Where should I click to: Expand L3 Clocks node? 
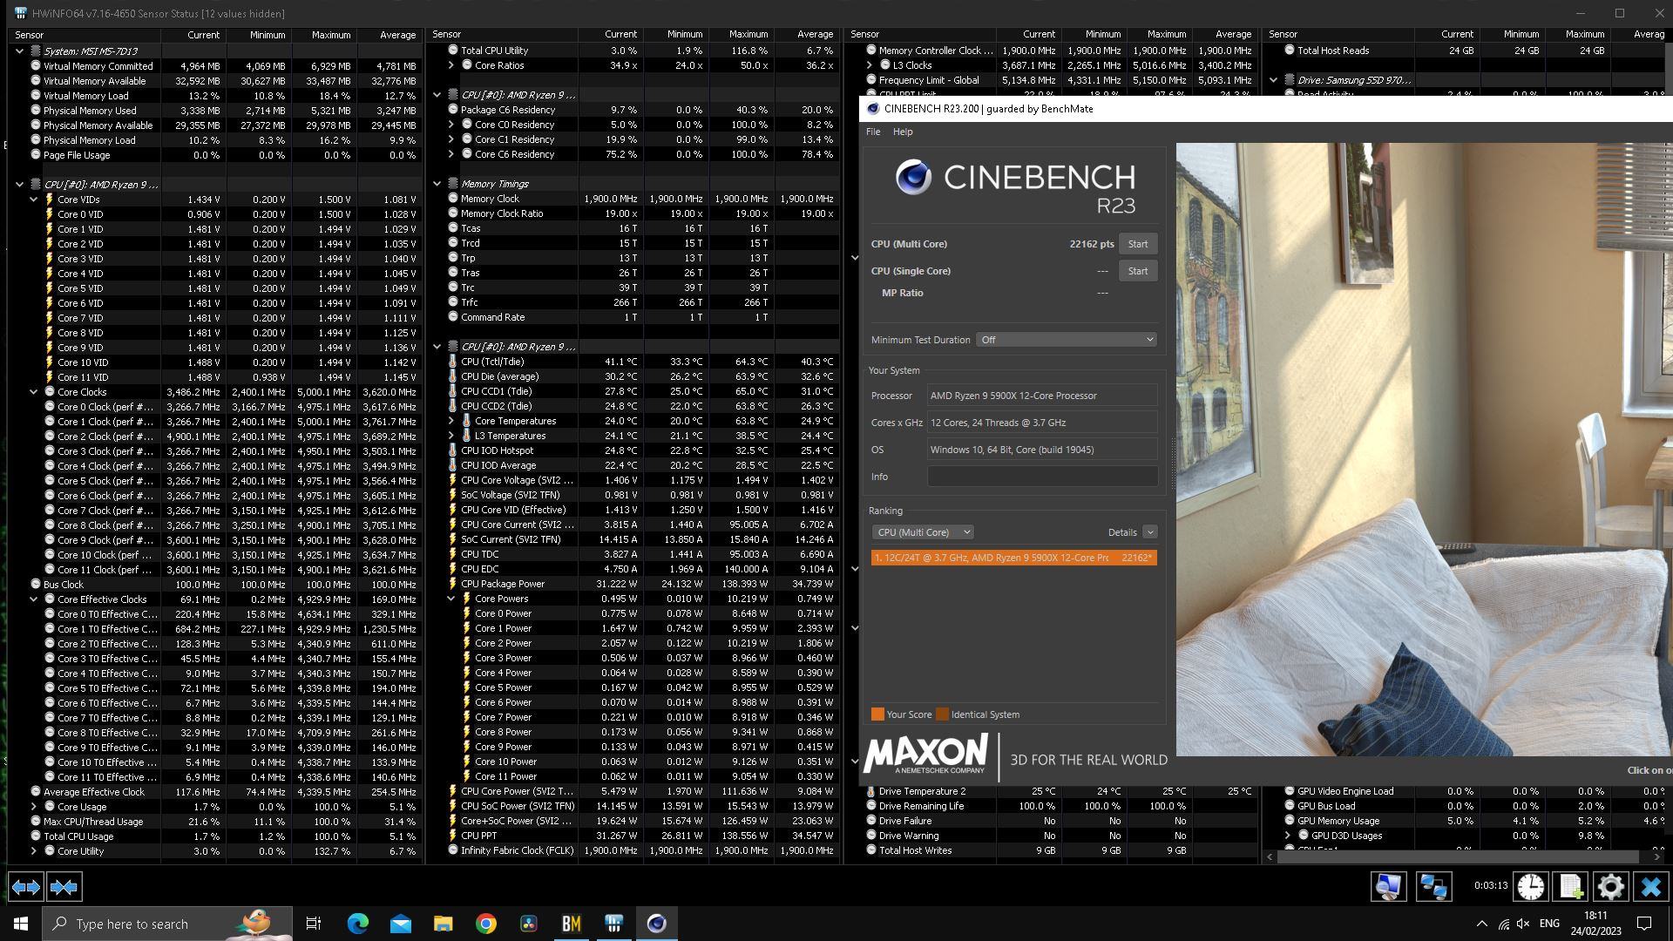pos(870,65)
